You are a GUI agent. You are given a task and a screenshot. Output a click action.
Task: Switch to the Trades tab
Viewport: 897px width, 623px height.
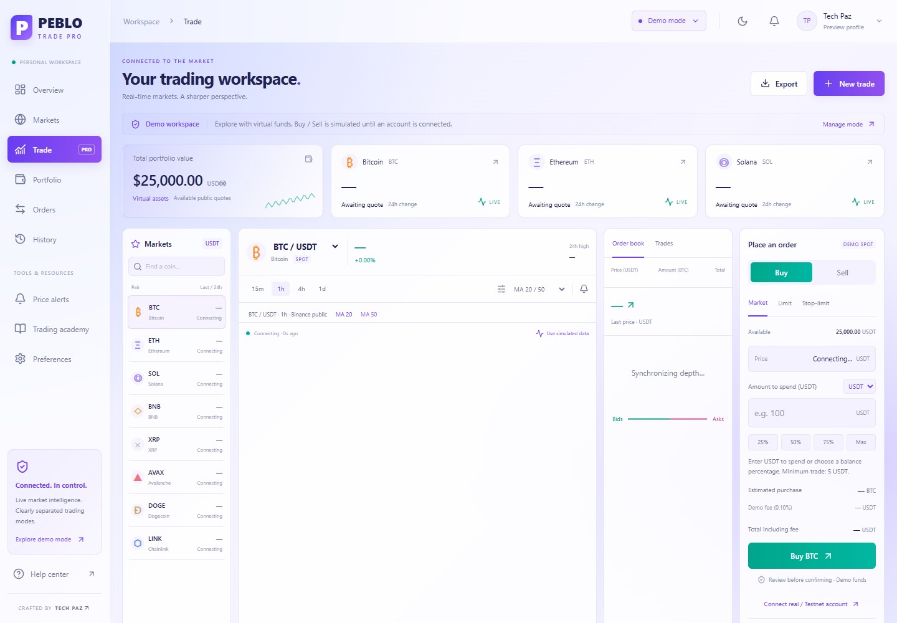pyautogui.click(x=664, y=244)
